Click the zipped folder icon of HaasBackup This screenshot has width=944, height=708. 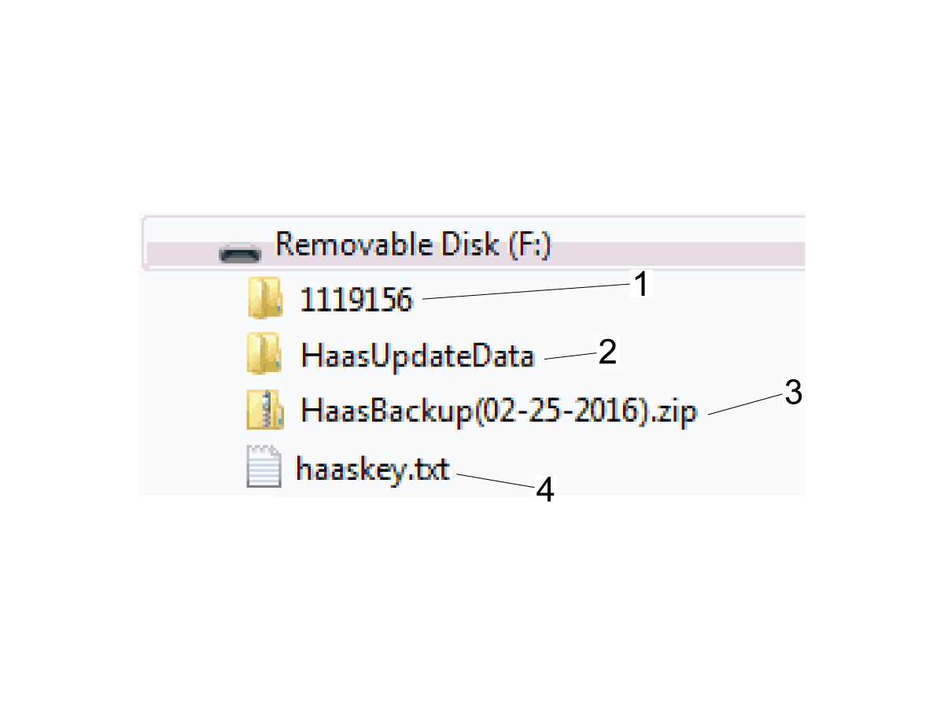point(265,410)
